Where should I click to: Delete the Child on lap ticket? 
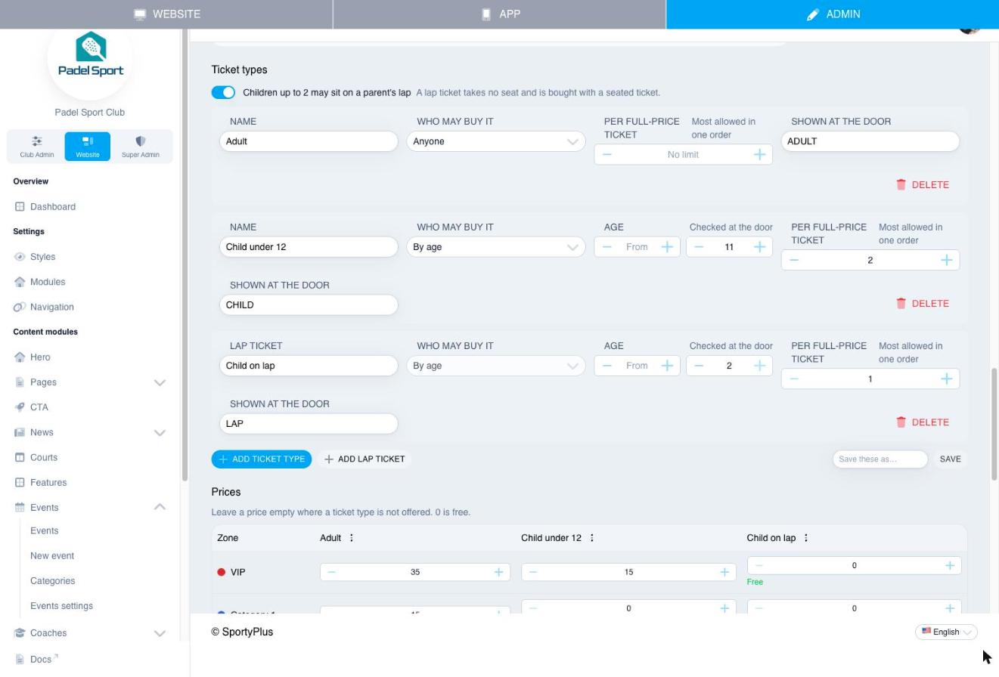pyautogui.click(x=923, y=422)
